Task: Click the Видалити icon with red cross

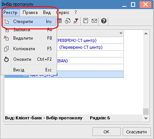Action: tap(6, 38)
